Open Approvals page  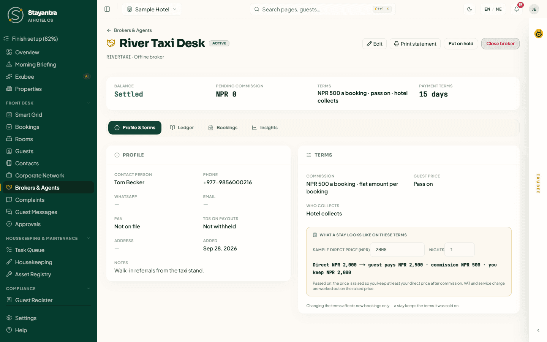point(48,224)
